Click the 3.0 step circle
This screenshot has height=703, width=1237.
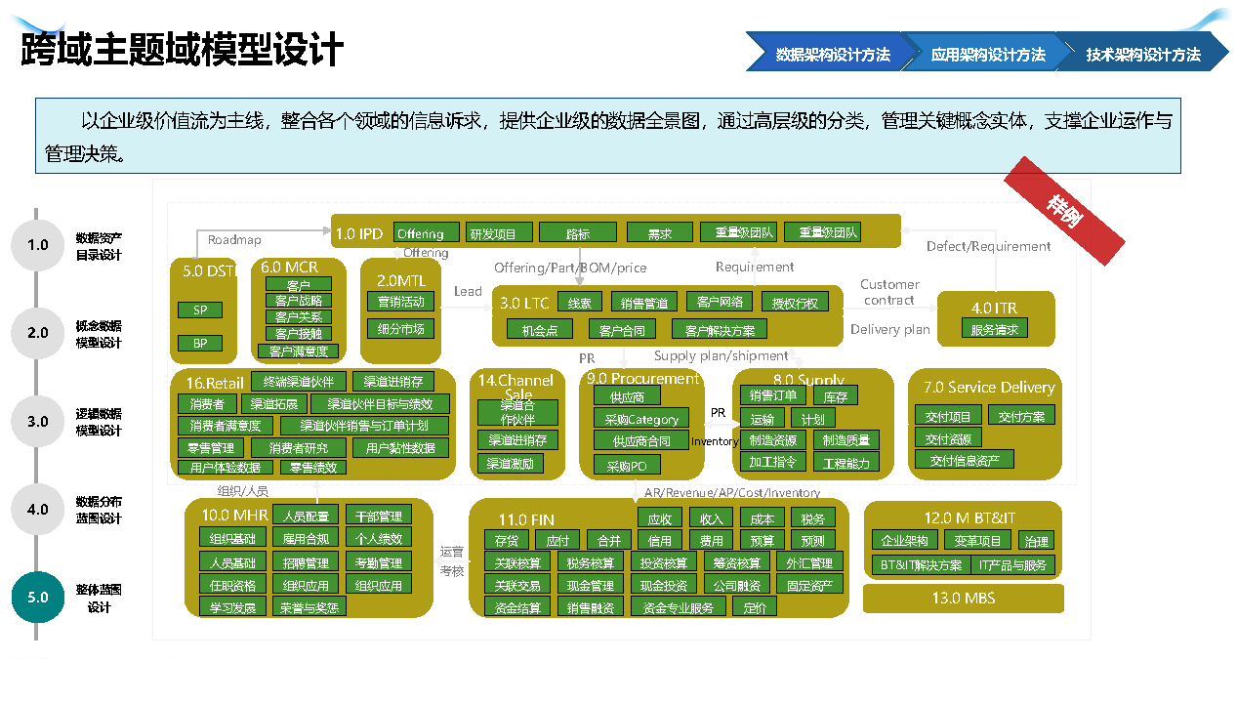coord(37,422)
